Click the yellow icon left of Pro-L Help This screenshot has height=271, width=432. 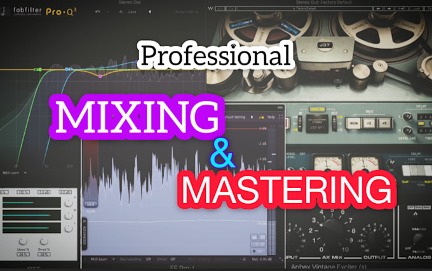(261, 117)
